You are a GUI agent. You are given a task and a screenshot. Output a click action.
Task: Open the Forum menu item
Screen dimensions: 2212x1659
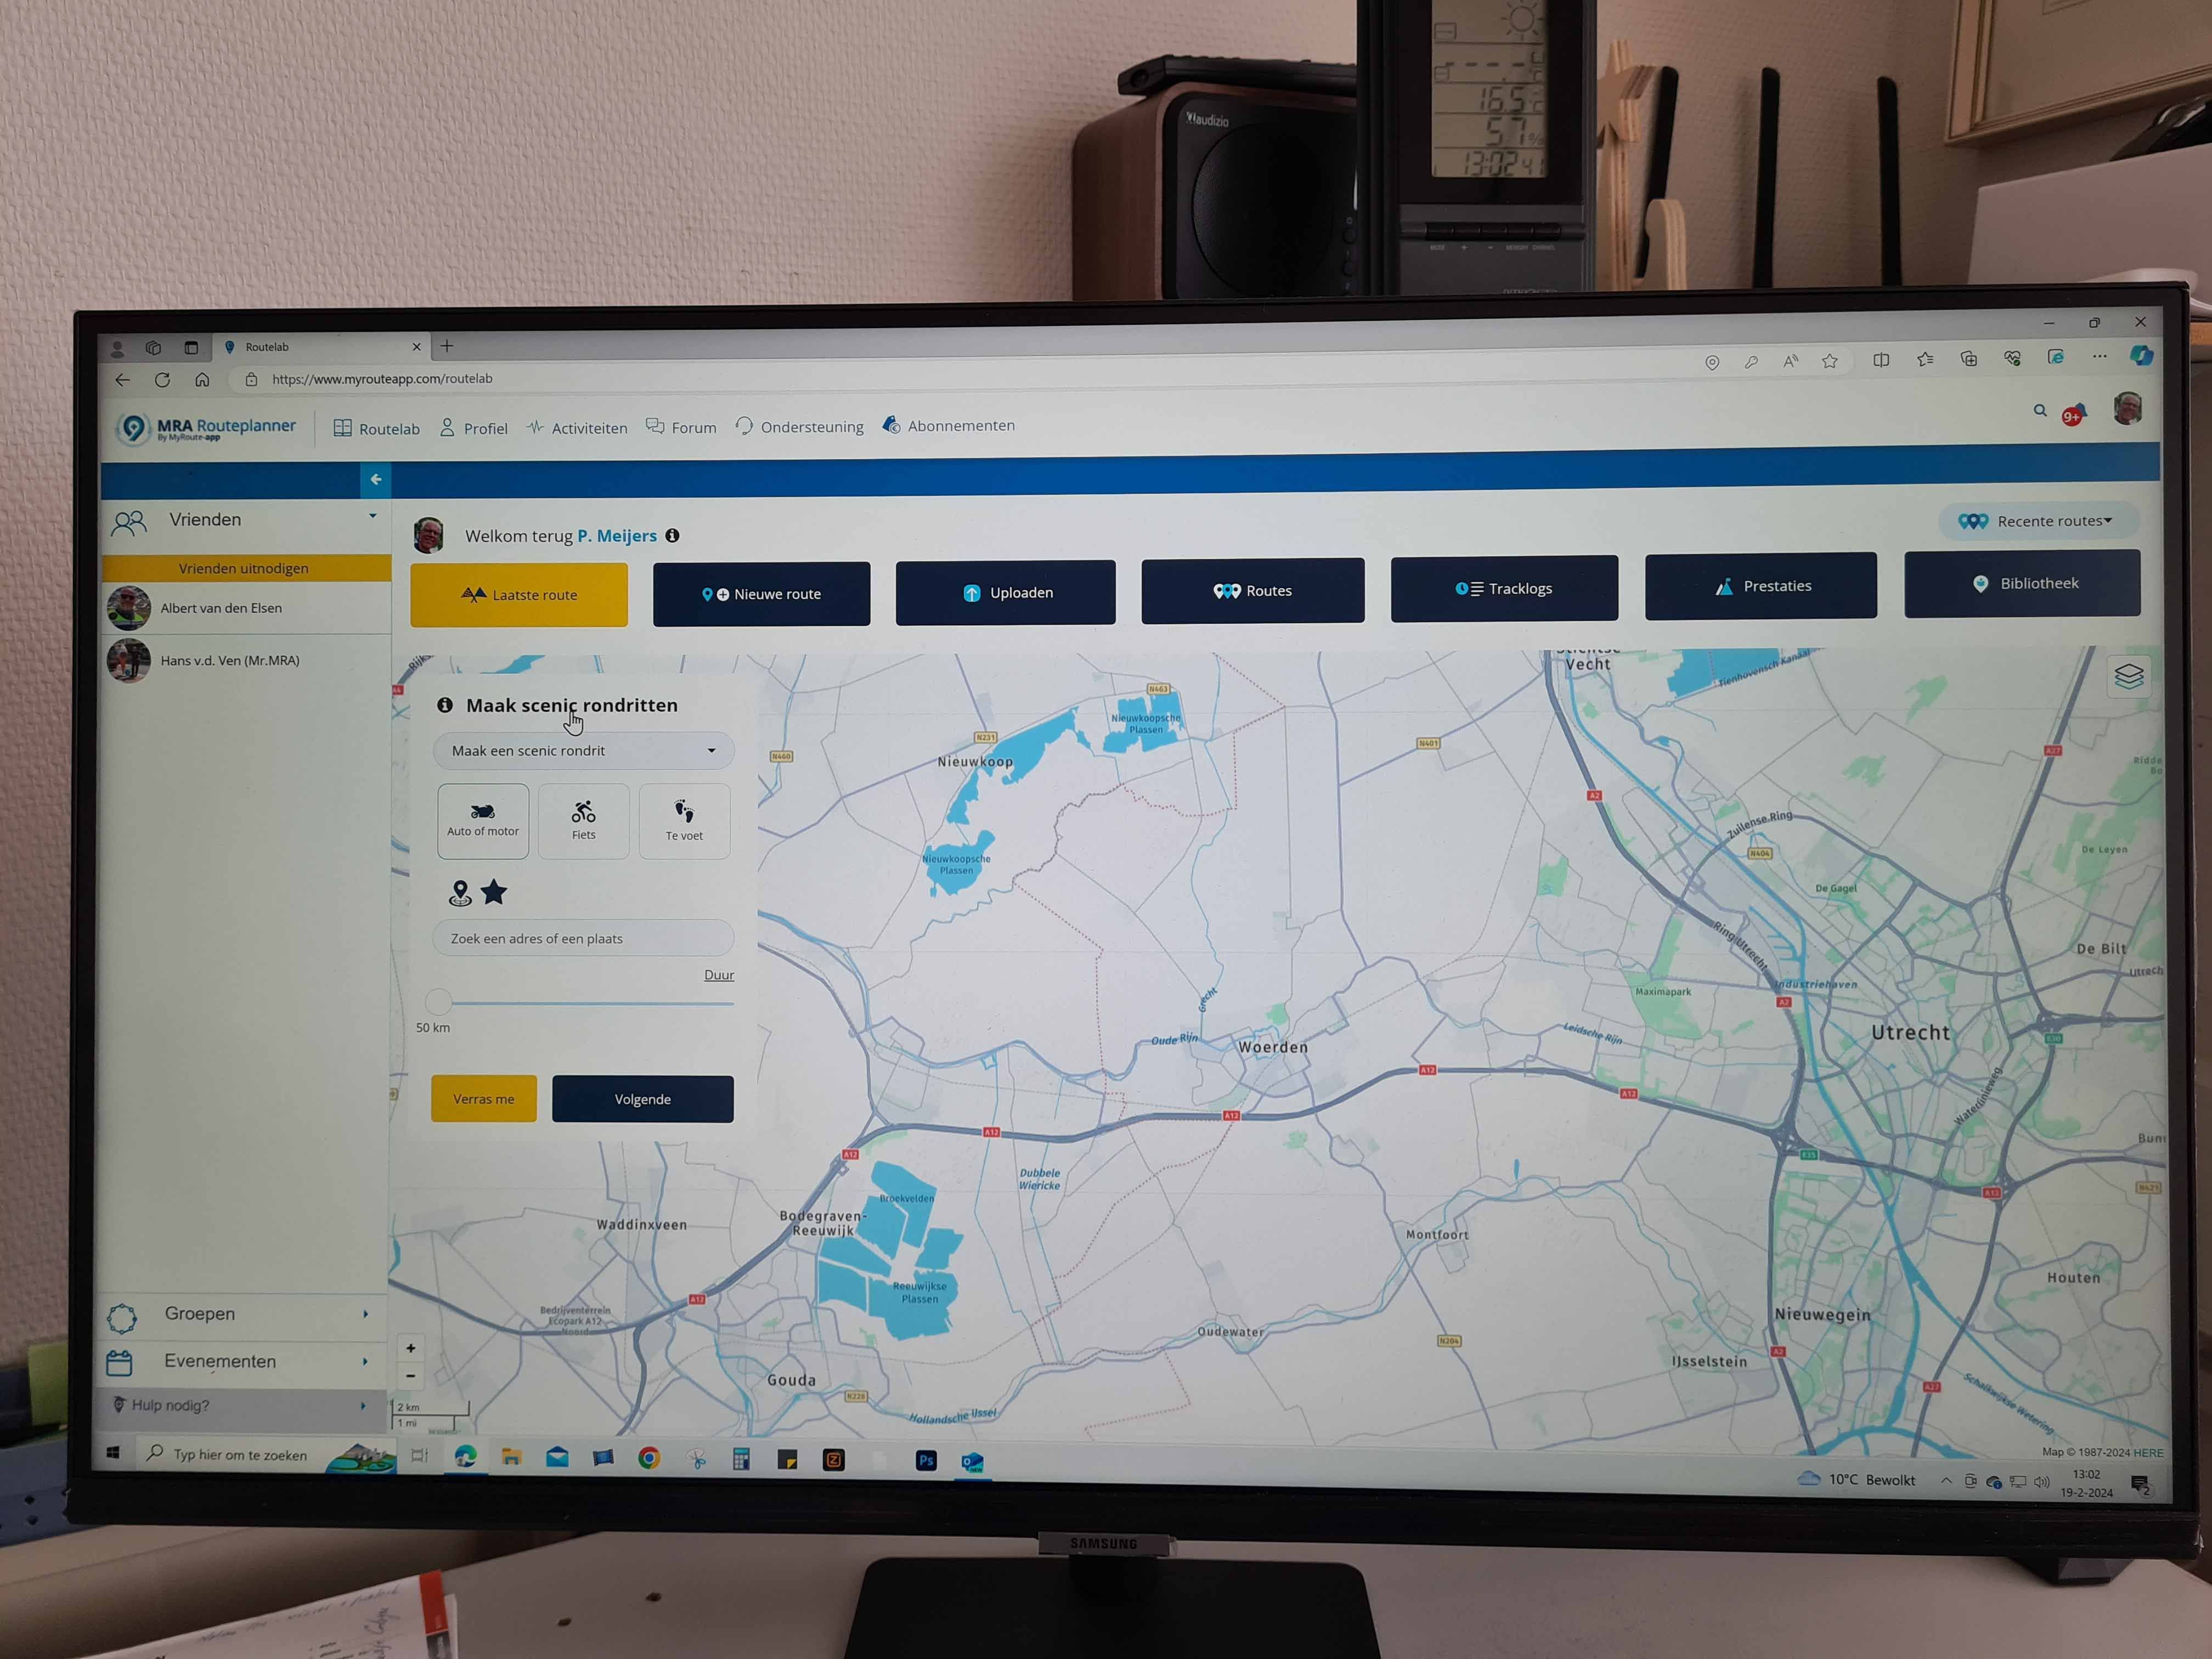[x=681, y=427]
